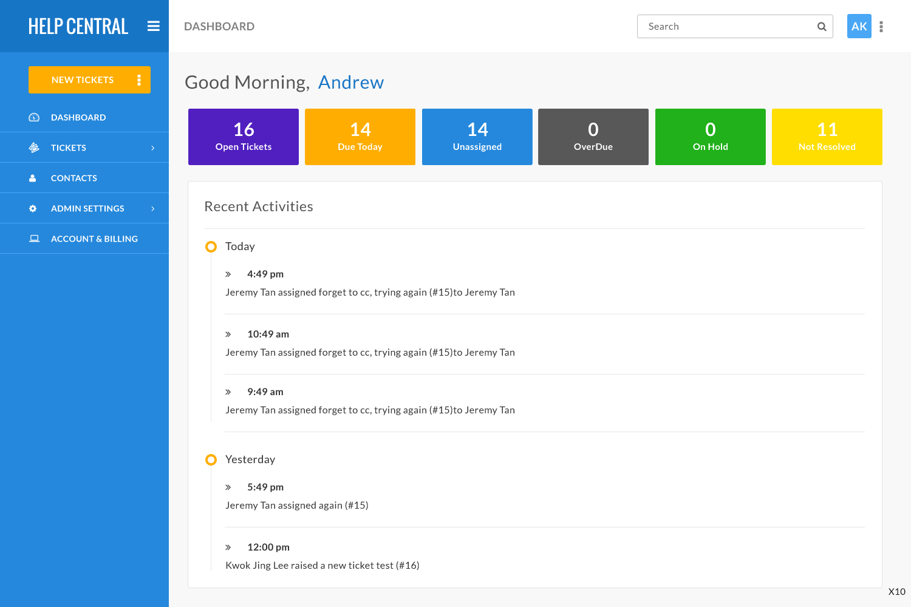The image size is (911, 607).
Task: Toggle the hamburger menu in the sidebar header
Action: pyautogui.click(x=154, y=26)
